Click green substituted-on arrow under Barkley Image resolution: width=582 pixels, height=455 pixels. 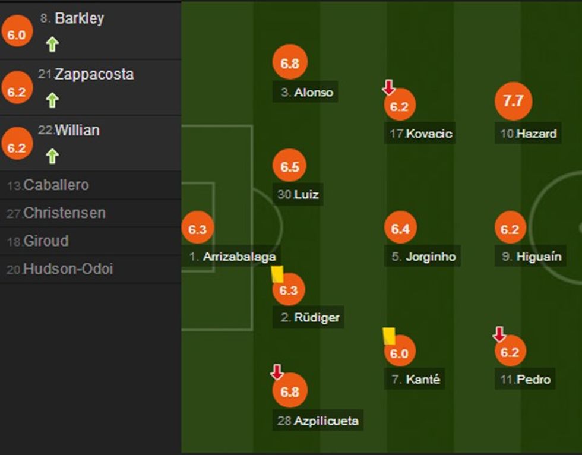coord(52,45)
